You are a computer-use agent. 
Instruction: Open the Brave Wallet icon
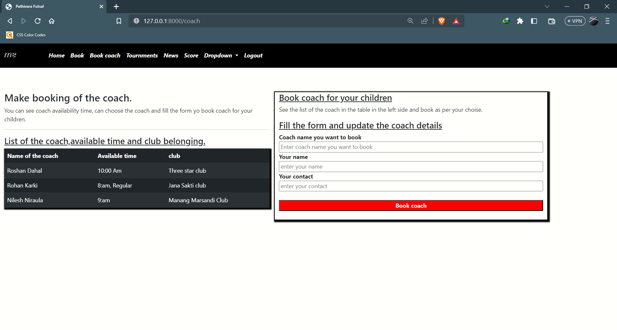pyautogui.click(x=551, y=21)
